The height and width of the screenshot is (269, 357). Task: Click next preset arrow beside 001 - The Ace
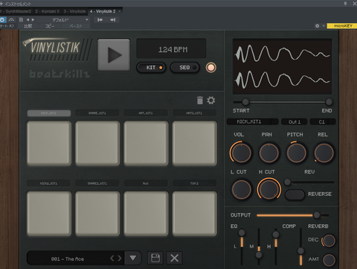(x=120, y=259)
